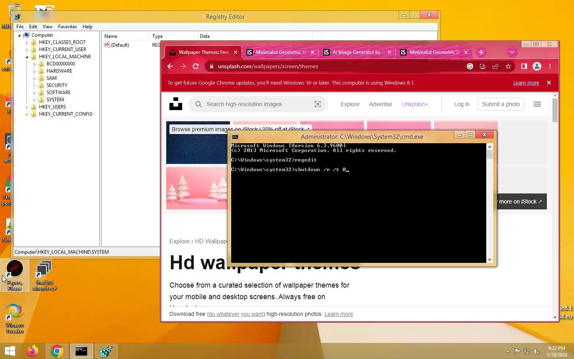Open the Help menu in Registry Editor
This screenshot has height=359, width=574.
[87, 27]
